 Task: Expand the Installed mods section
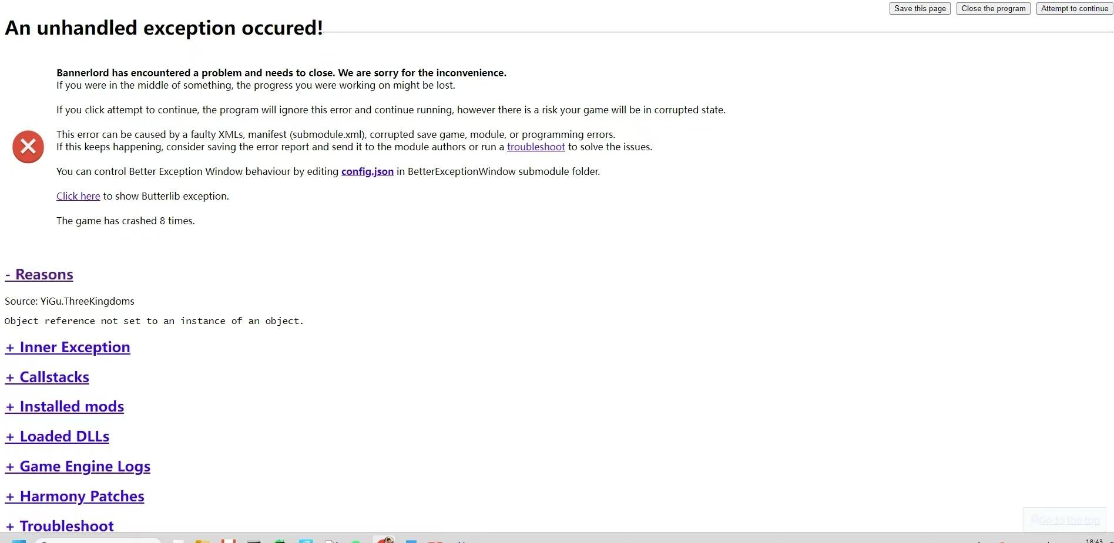tap(65, 407)
